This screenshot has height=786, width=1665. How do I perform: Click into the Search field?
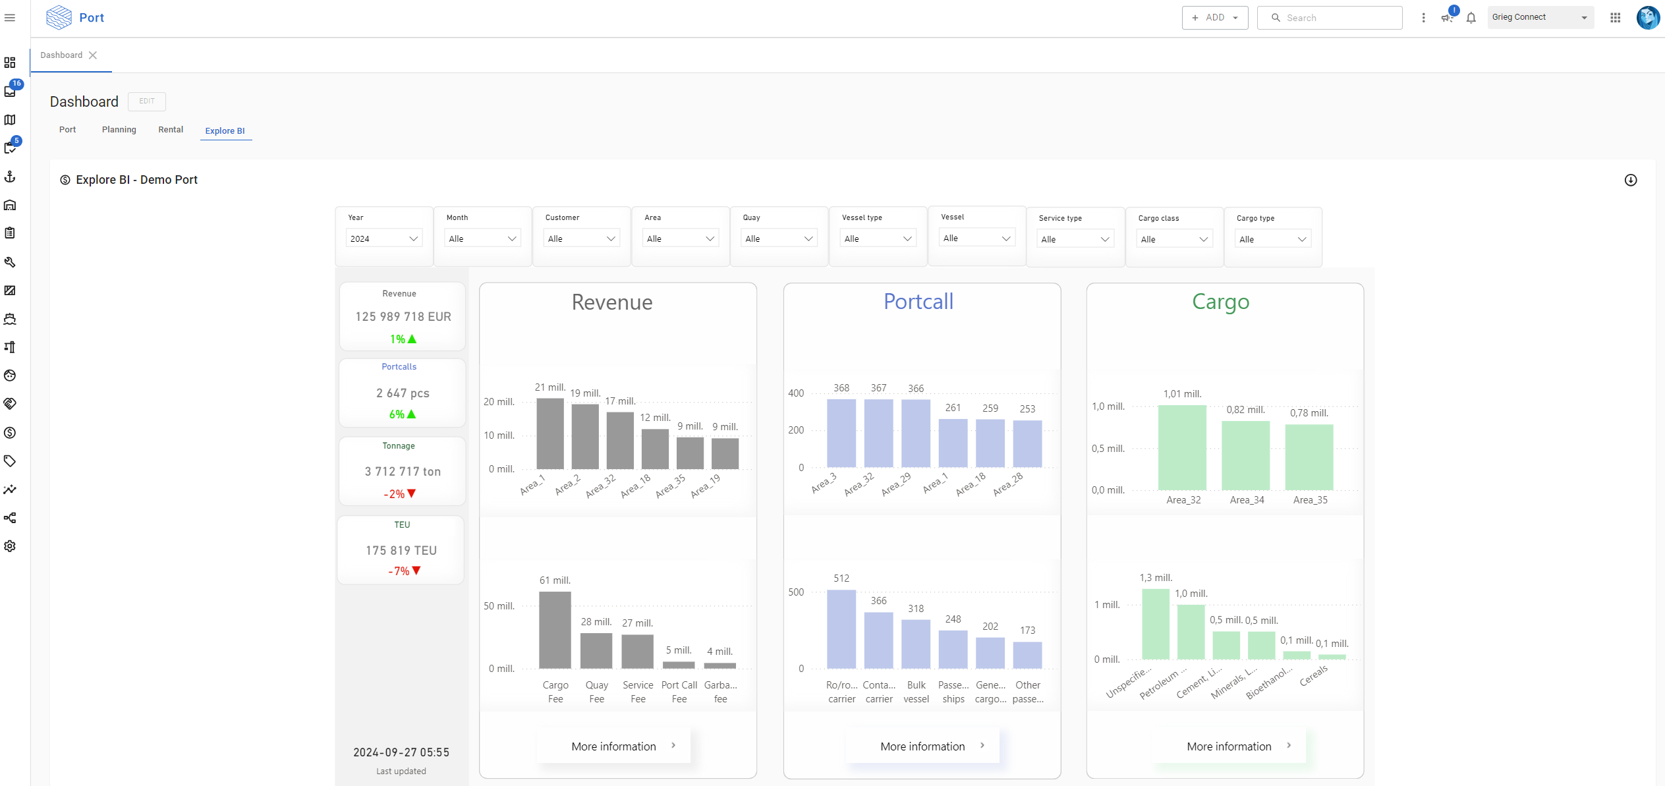click(1338, 18)
